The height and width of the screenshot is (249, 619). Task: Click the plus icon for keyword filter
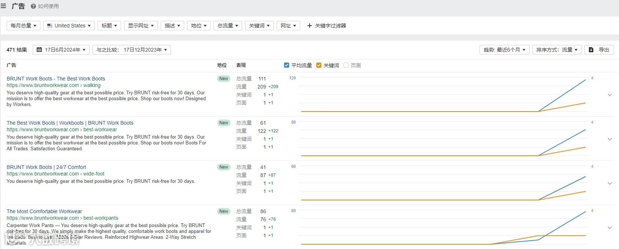(x=310, y=26)
